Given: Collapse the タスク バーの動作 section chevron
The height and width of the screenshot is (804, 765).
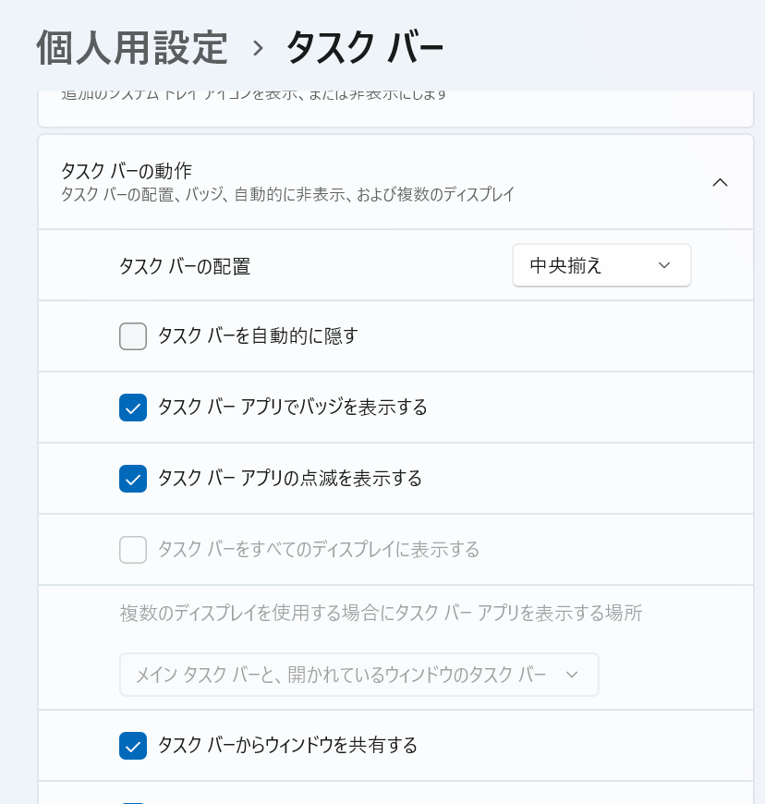Looking at the screenshot, I should (721, 182).
